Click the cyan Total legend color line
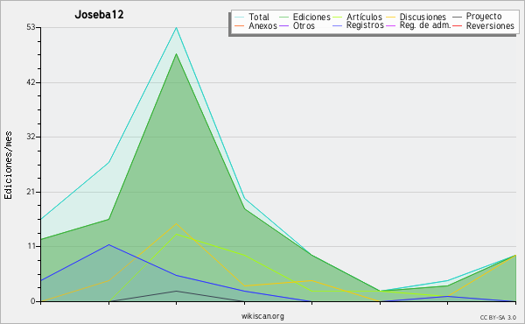 pyautogui.click(x=239, y=18)
